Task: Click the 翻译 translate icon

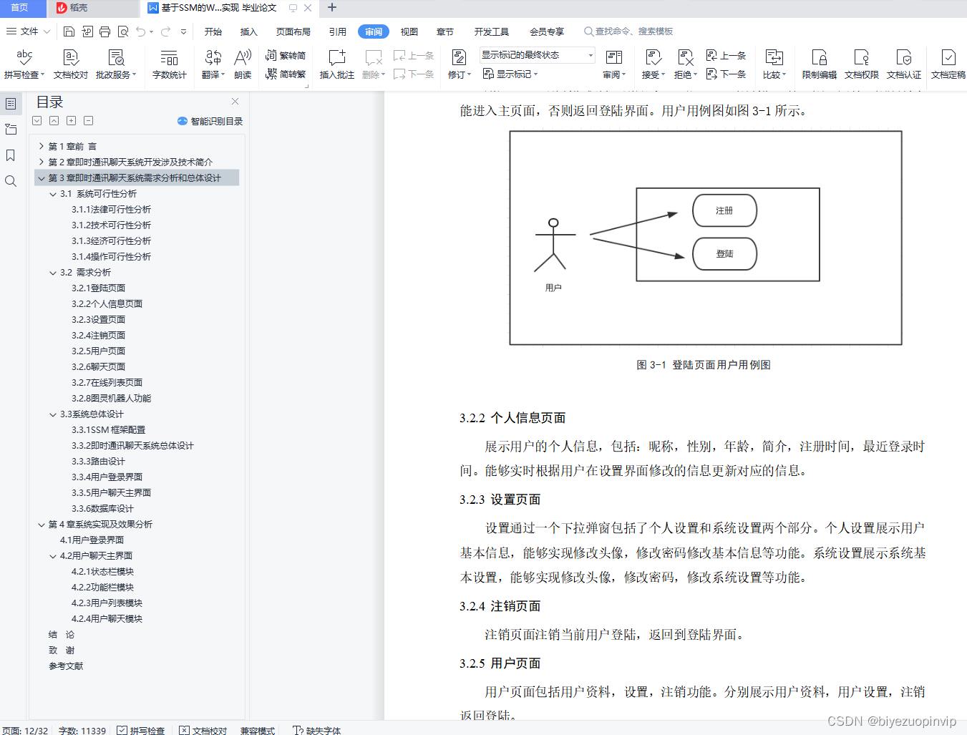Action: click(x=213, y=64)
